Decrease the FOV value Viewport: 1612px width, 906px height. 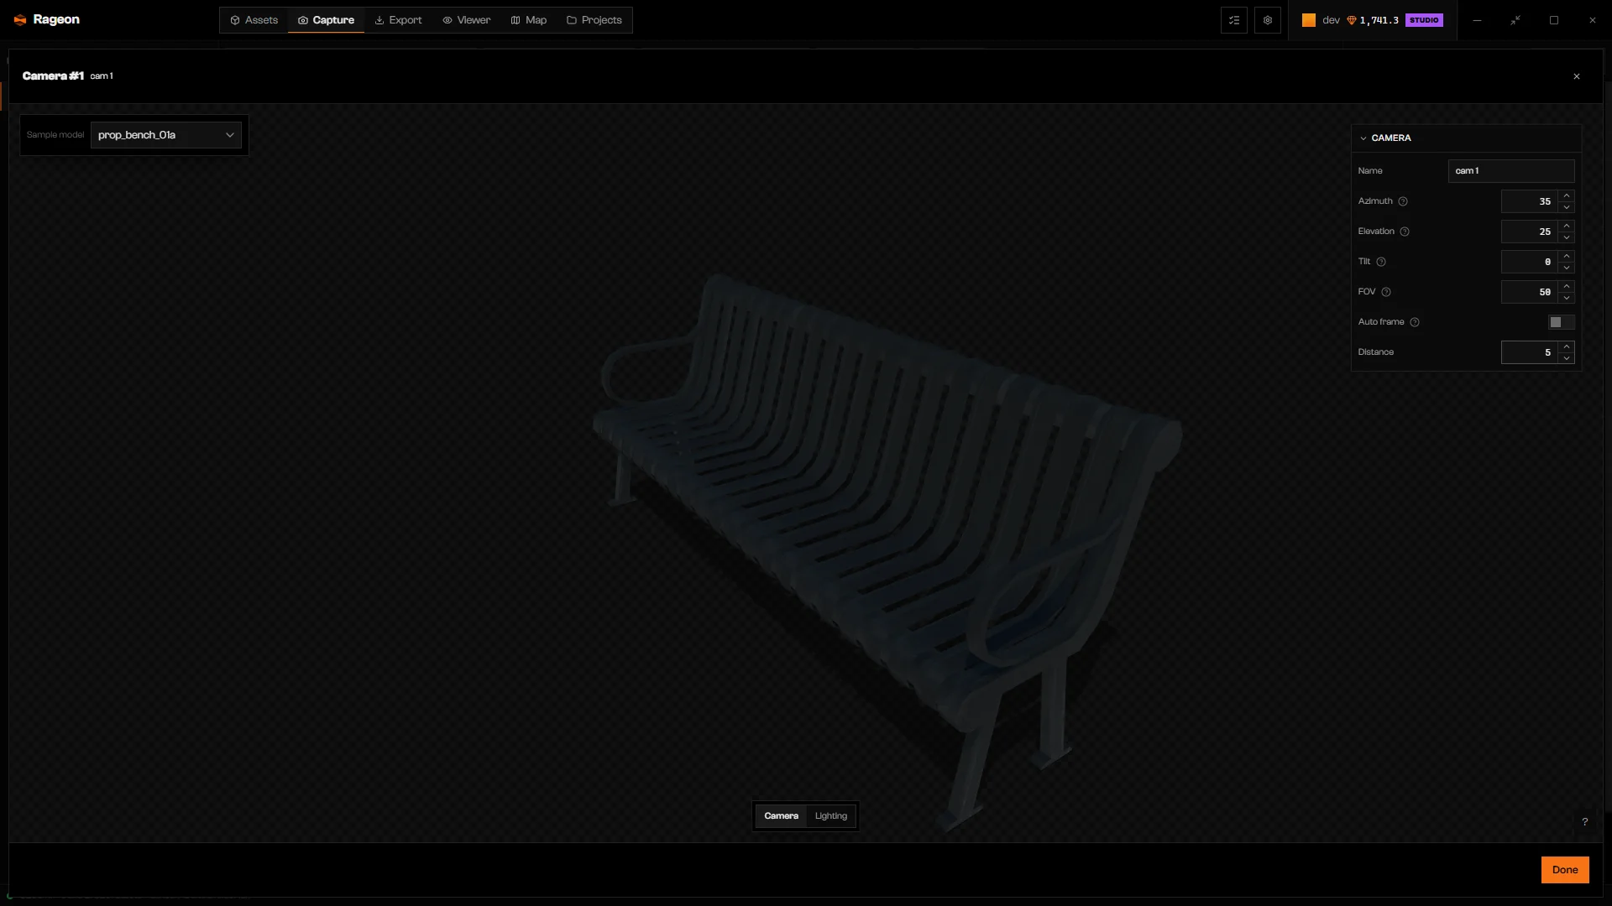click(x=1567, y=298)
